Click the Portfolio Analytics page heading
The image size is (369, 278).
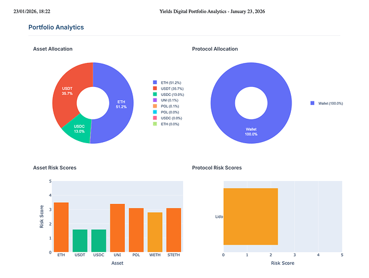point(56,27)
